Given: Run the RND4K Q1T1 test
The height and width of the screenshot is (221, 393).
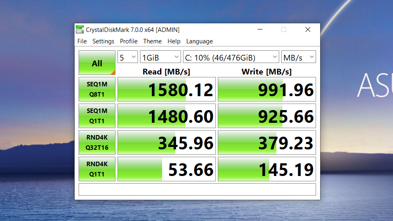Looking at the screenshot, I should [97, 169].
